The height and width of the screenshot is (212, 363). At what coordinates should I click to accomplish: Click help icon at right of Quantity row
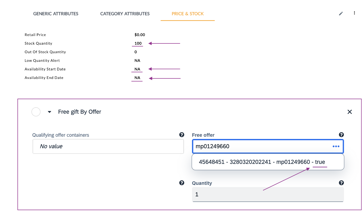341,183
